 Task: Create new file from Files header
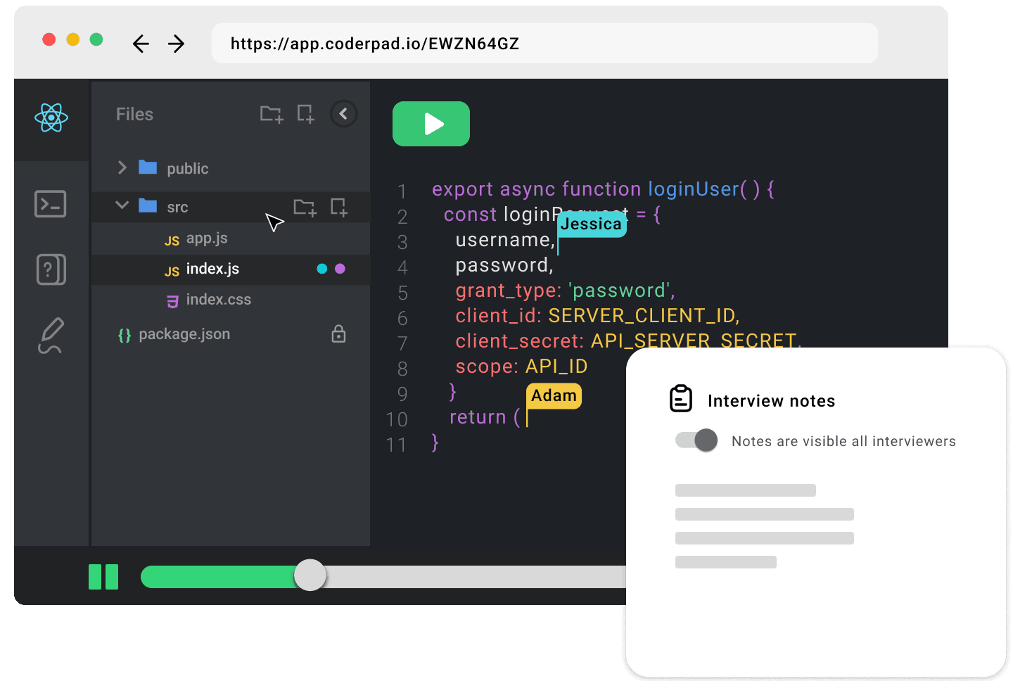(x=305, y=114)
